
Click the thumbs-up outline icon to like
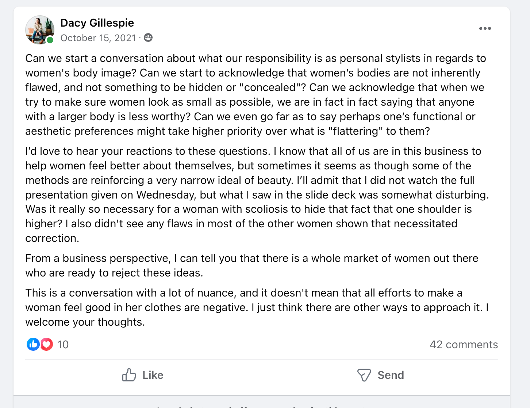129,375
